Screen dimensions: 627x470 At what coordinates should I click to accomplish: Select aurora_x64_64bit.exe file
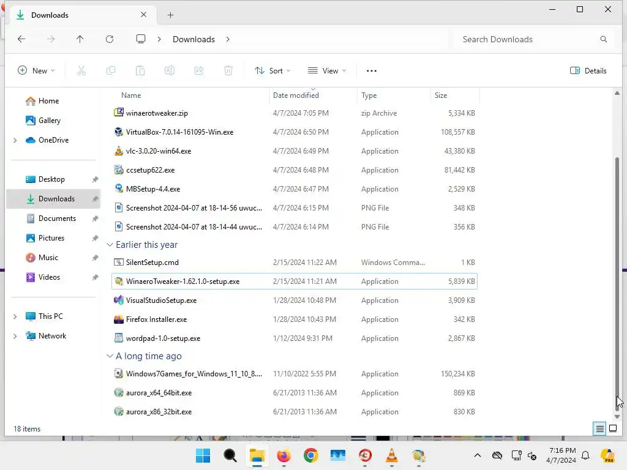point(295,393)
